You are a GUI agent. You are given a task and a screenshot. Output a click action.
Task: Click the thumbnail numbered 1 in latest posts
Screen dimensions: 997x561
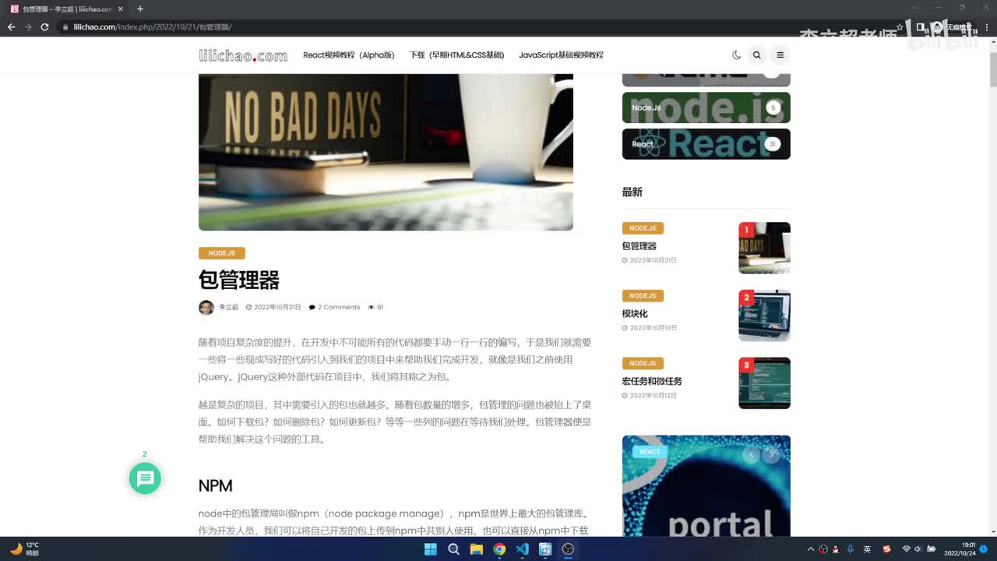point(765,248)
